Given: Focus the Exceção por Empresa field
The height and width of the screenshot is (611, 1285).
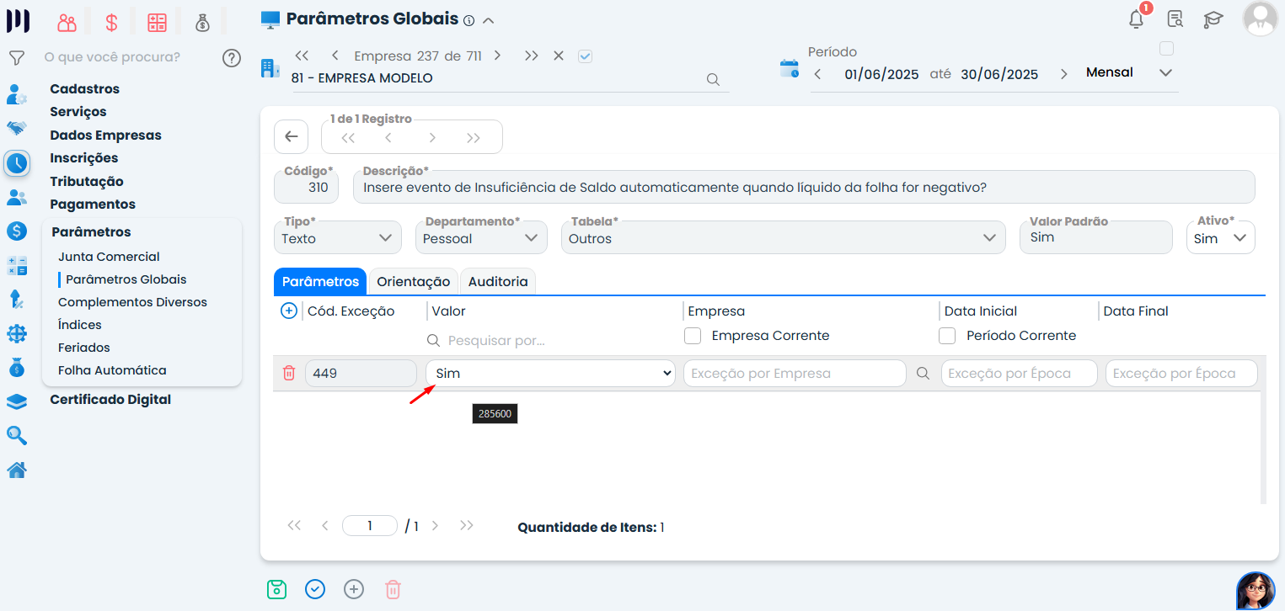Looking at the screenshot, I should click(x=795, y=374).
